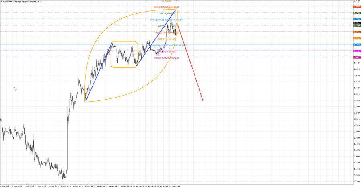Click the 11 Nov 19:15 time label
The height and width of the screenshot is (188, 362).
(x=114, y=186)
